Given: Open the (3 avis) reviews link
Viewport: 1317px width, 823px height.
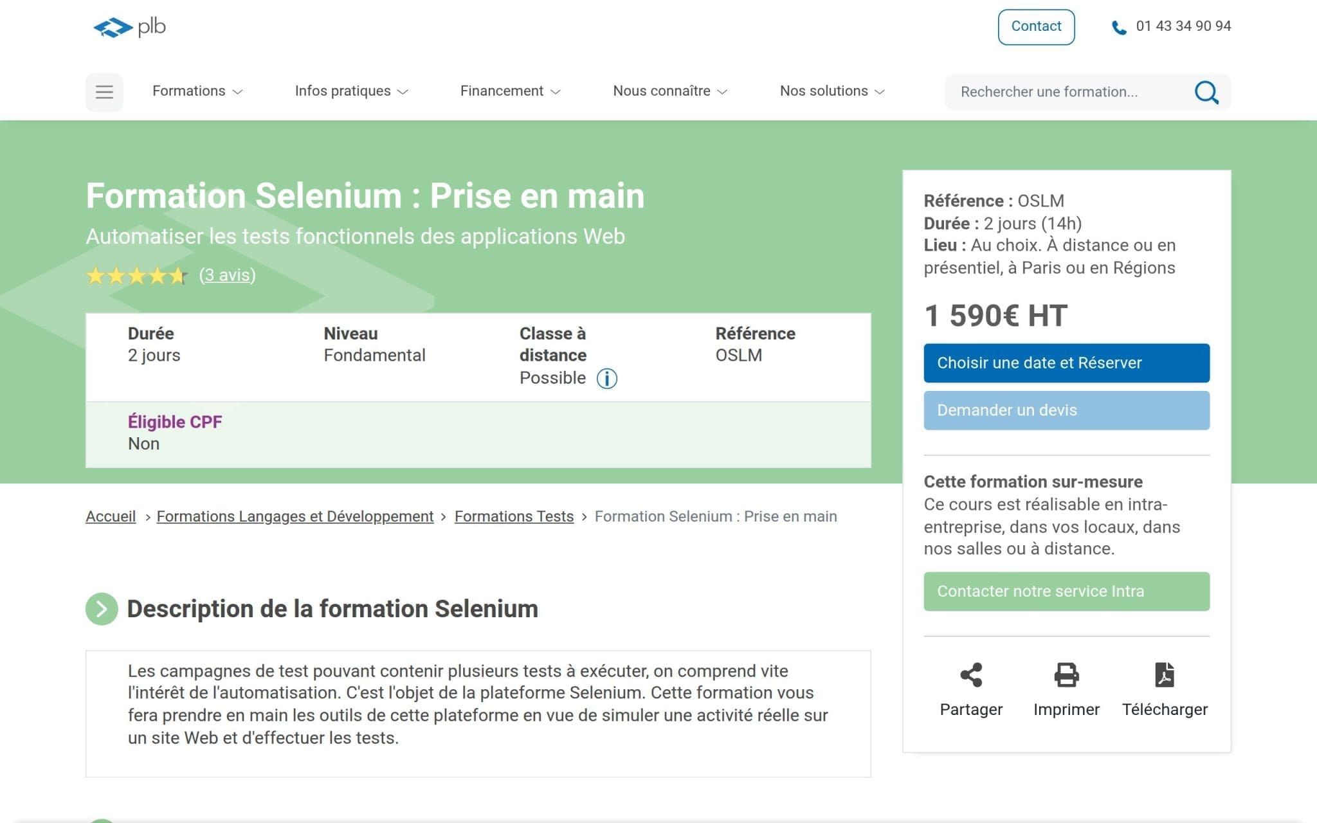Looking at the screenshot, I should (228, 275).
